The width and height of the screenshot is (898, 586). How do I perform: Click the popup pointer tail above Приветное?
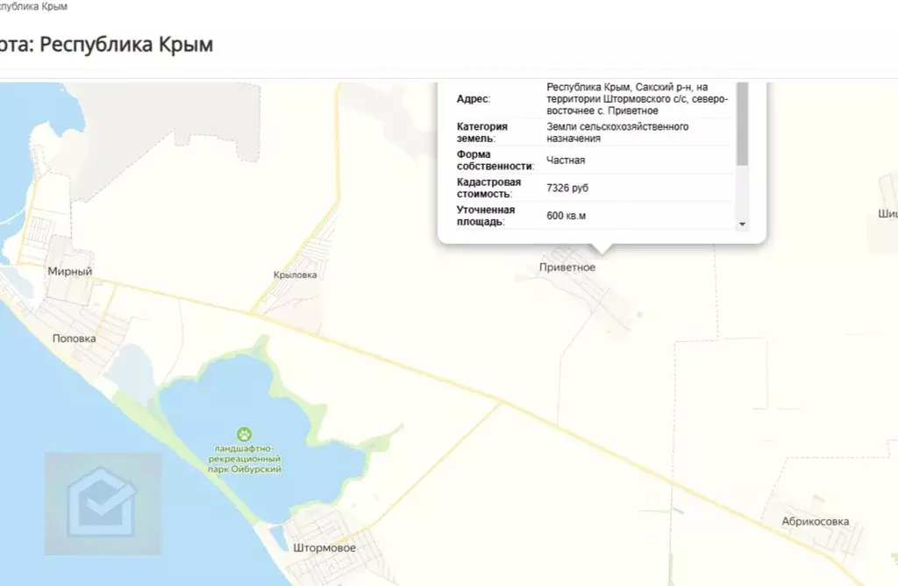(601, 248)
